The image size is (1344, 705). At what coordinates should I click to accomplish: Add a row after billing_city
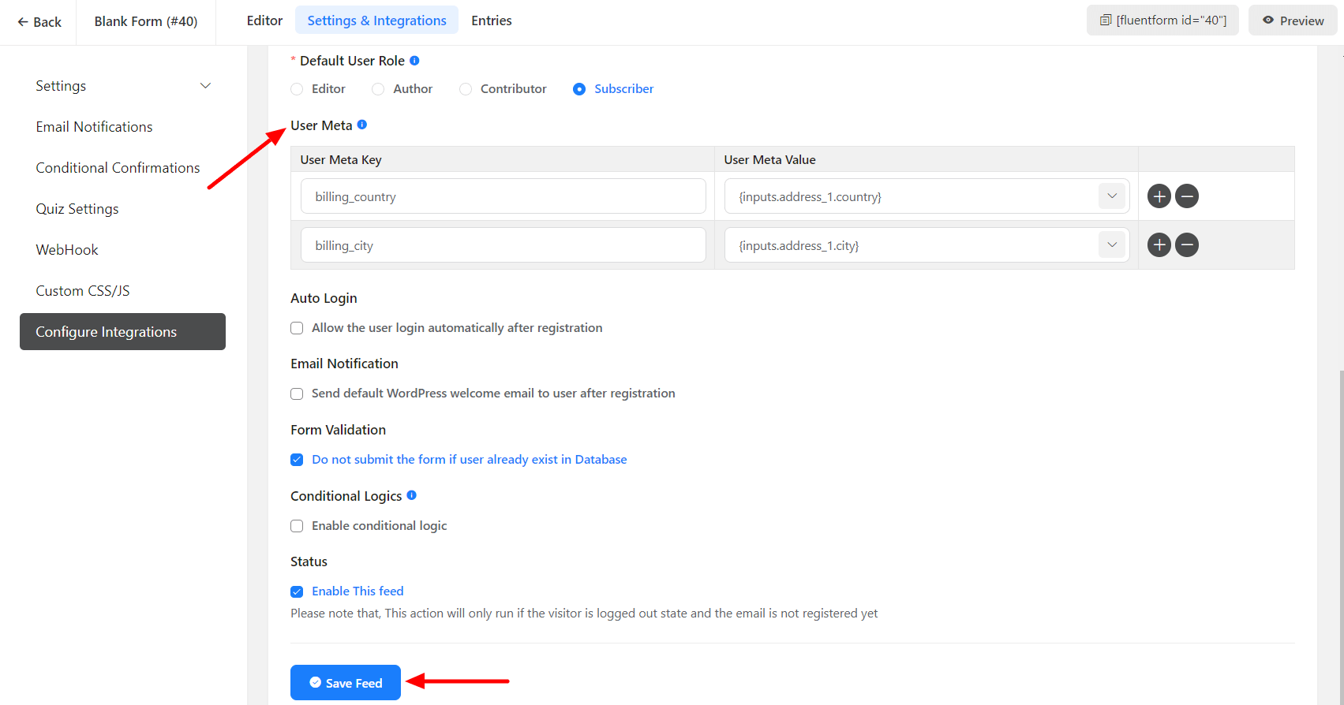(x=1159, y=245)
